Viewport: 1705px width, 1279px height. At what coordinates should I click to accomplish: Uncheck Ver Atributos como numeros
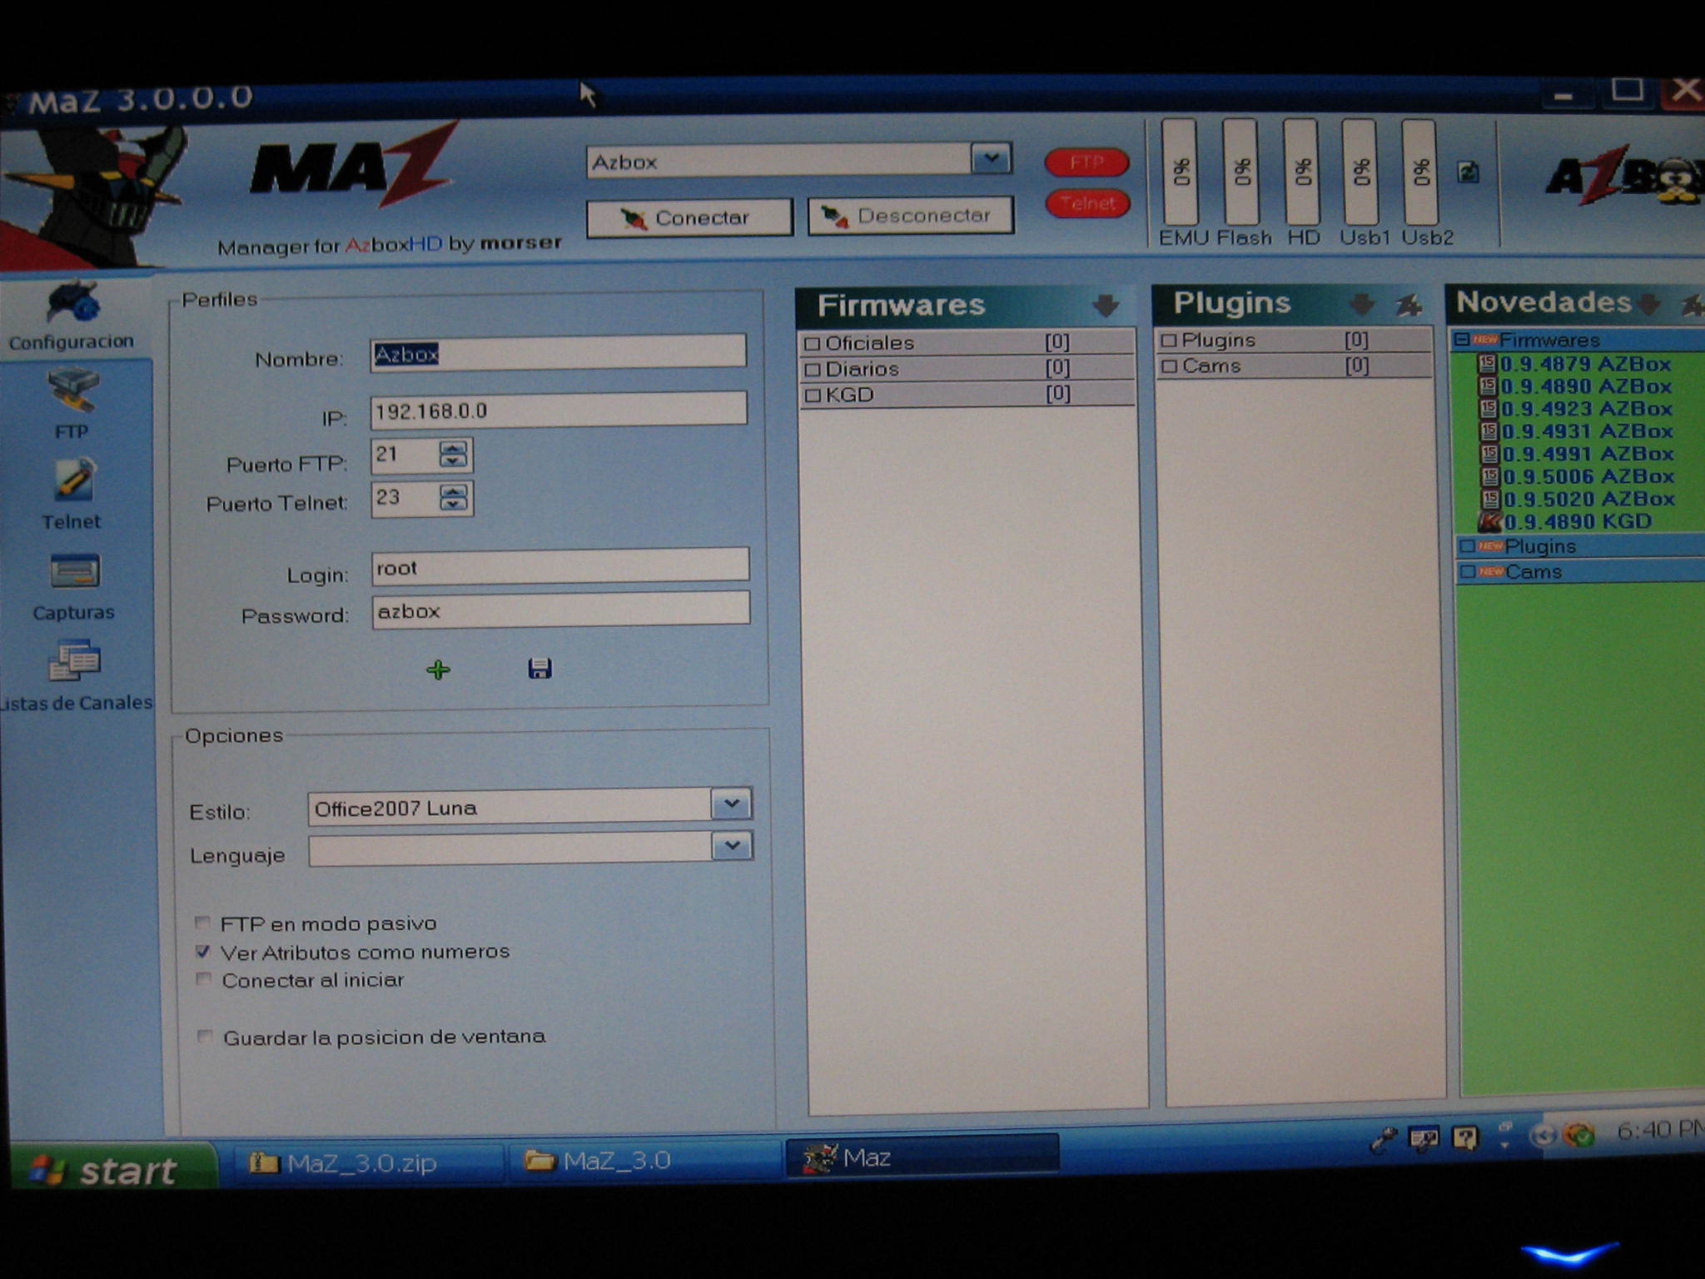[x=202, y=951]
